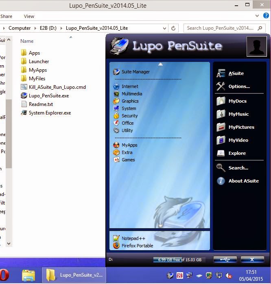The width and height of the screenshot is (271, 284).
Task: Click E2B (D:) in the breadcrumb
Action: point(48,28)
